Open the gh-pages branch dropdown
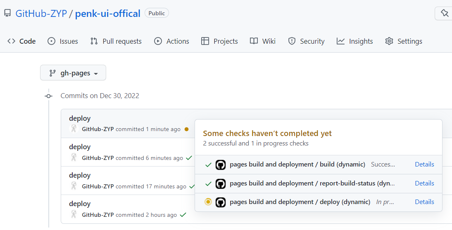This screenshot has width=452, height=230. [x=73, y=73]
